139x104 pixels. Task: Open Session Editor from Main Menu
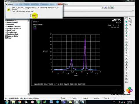13,36
